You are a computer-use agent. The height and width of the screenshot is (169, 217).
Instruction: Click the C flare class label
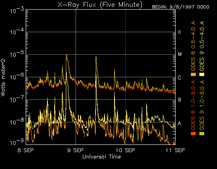pyautogui.click(x=179, y=78)
